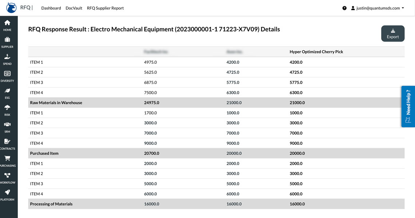This screenshot has width=415, height=218.
Task: Open the Risk umbrella icon
Action: 7,108
